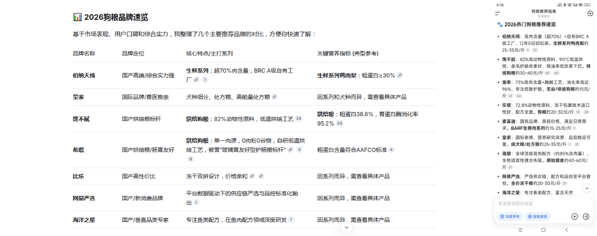
Task: Click the link icon in the 伯纳天纯 core features cell
Action: [x=196, y=80]
